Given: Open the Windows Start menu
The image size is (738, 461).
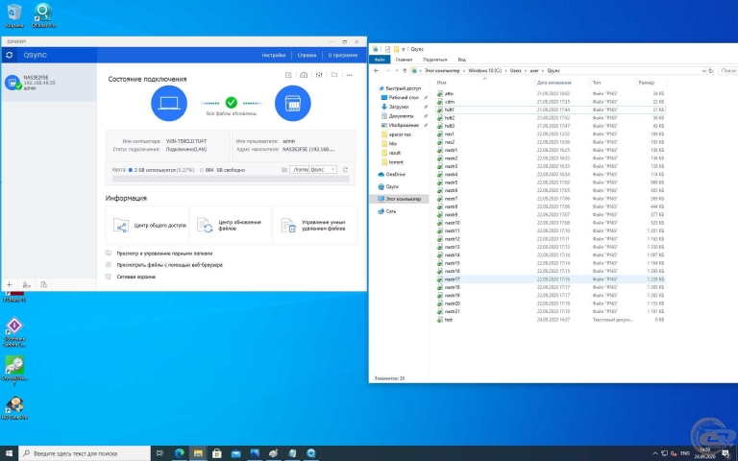Looking at the screenshot, I should (x=9, y=453).
